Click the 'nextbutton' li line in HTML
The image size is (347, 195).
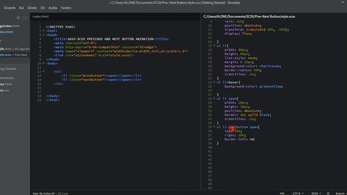pos(101,80)
